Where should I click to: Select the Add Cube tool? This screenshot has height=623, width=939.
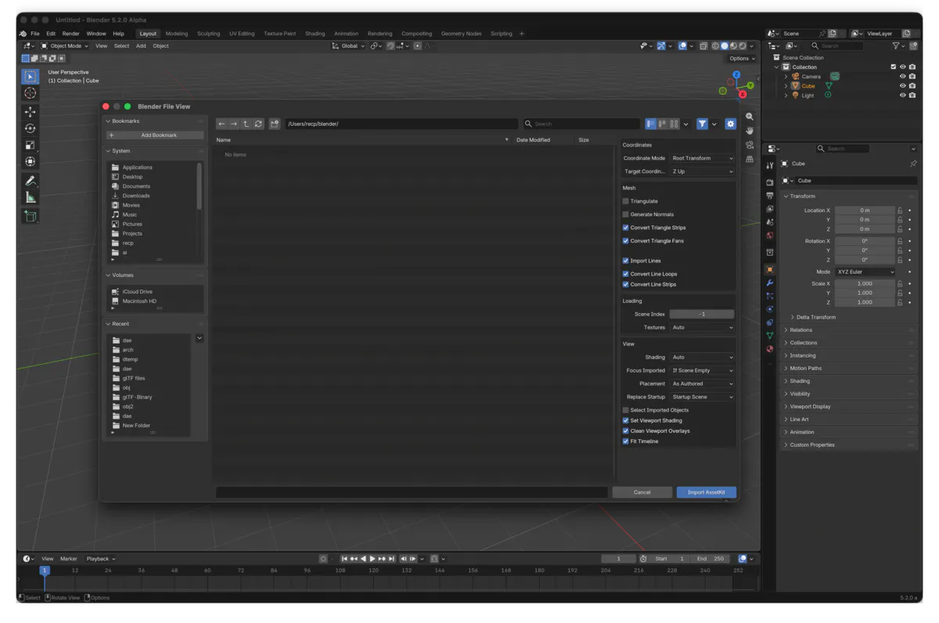[30, 216]
